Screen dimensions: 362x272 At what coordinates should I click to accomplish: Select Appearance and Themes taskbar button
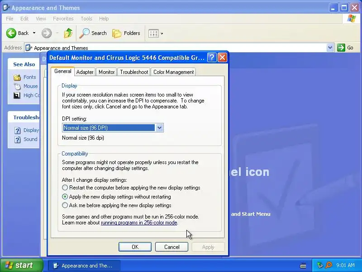84,266
